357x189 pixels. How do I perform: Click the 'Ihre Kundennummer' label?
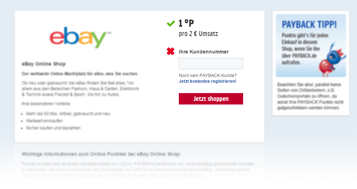204,52
